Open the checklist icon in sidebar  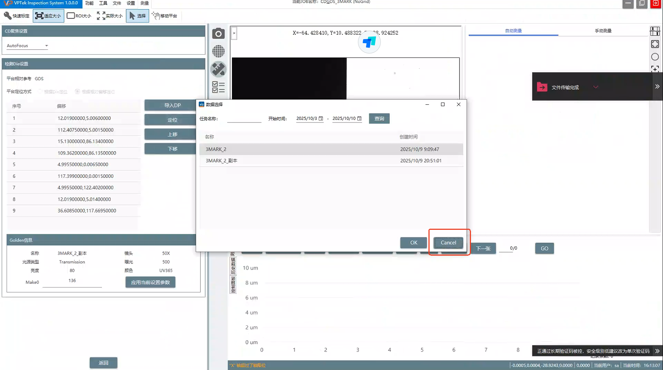[218, 87]
